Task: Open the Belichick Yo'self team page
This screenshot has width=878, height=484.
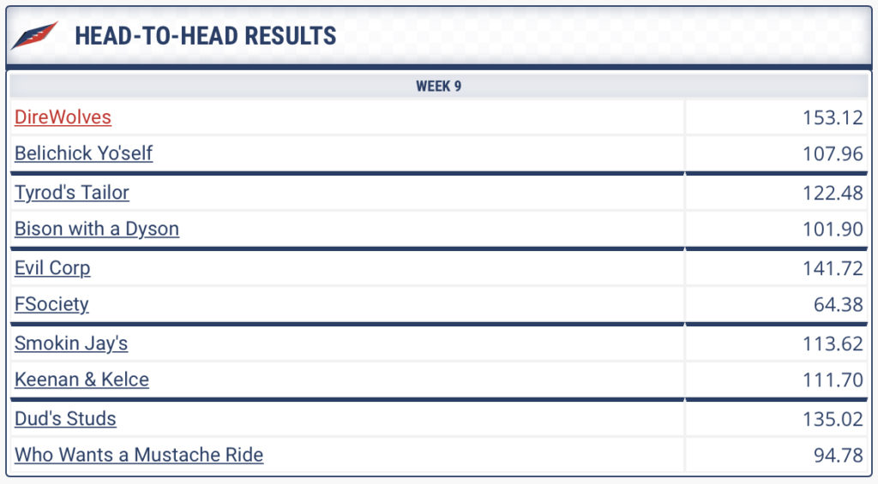Action: pyautogui.click(x=83, y=152)
